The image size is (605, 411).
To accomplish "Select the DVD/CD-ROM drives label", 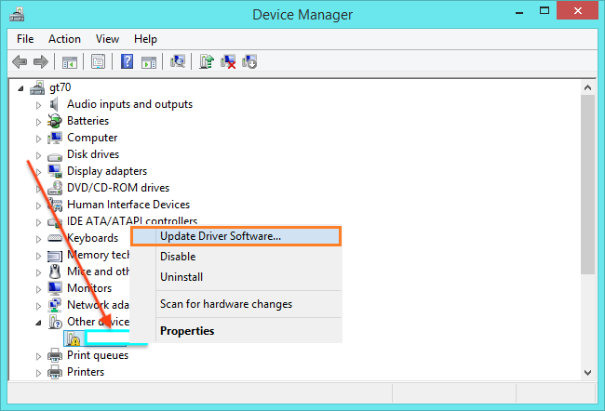I will 118,188.
